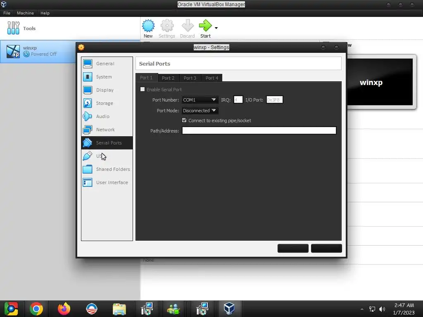Switch to the Port 3 tab
The width and height of the screenshot is (423, 317).
[x=190, y=78]
